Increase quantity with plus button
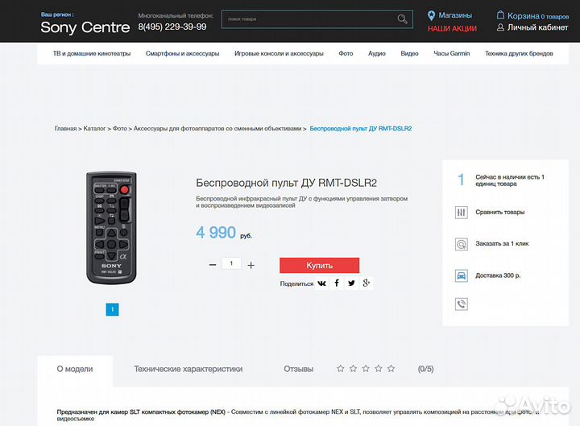The height and width of the screenshot is (426, 580). [x=251, y=265]
